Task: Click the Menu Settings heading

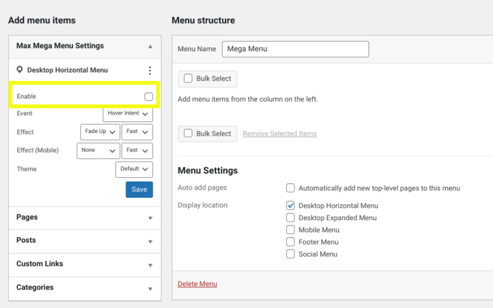Action: tap(208, 171)
